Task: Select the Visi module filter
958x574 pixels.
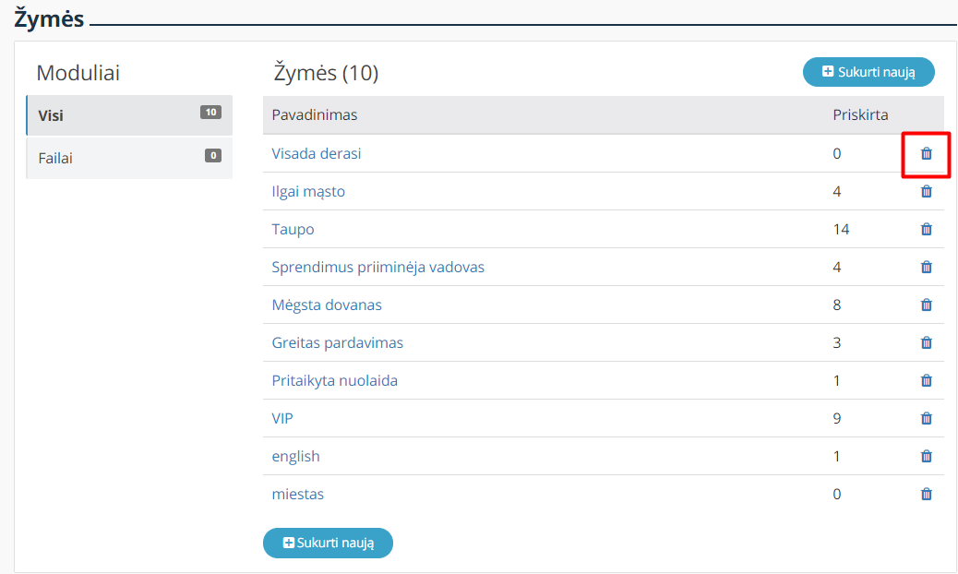Action: click(x=129, y=114)
